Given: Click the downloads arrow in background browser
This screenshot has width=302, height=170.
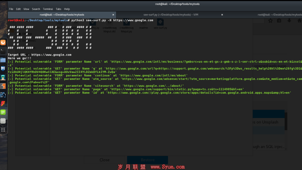Looking at the screenshot, I should coord(289,21).
